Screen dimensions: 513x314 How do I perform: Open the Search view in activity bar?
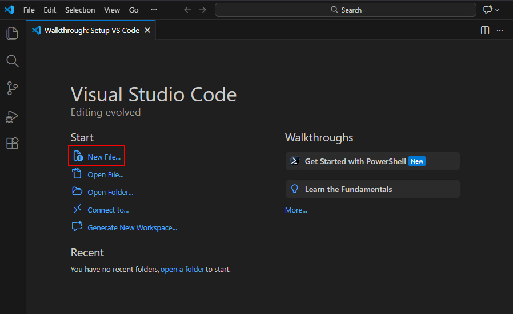point(12,61)
